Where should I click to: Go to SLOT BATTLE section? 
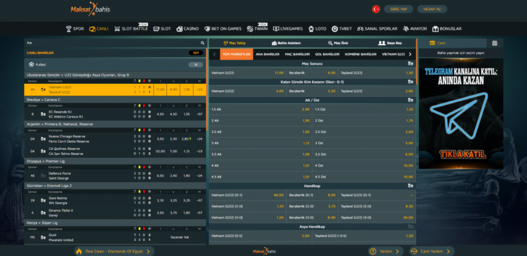coord(131,29)
